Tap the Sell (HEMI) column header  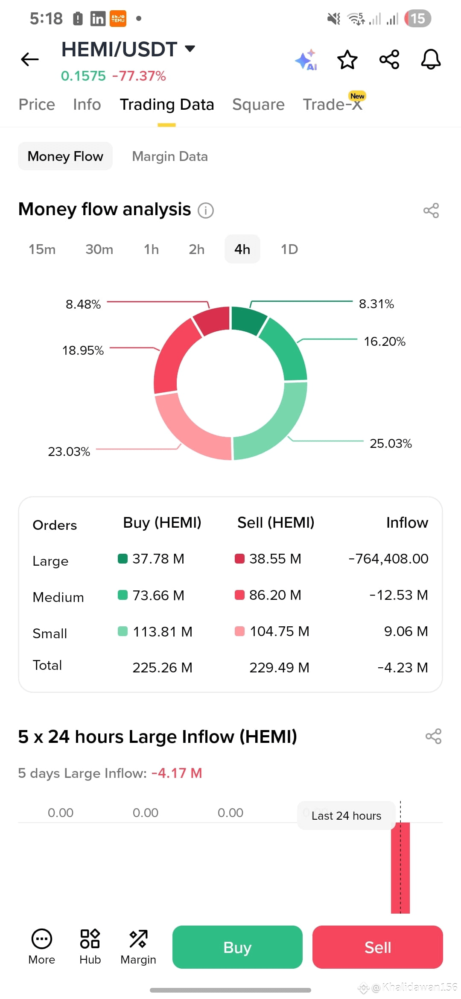pyautogui.click(x=276, y=523)
